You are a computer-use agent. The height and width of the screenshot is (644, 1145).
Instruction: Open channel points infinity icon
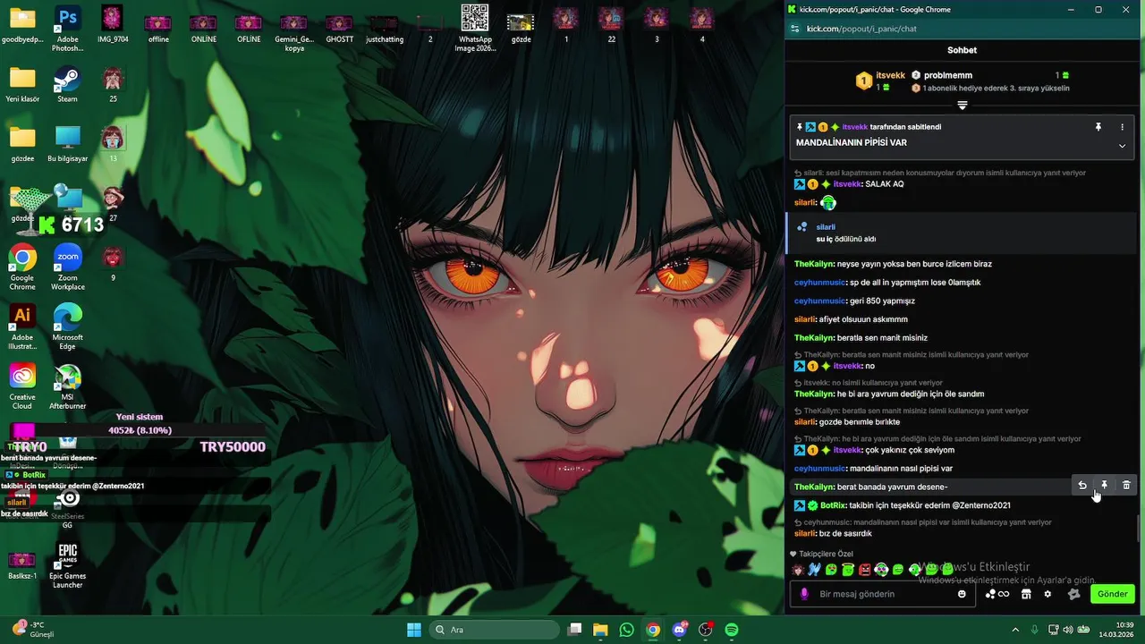[997, 594]
